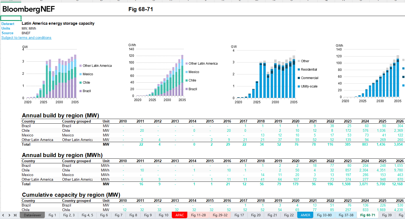Click Utility-scale legend marker in third chart
Screen dimensions: 405x219
[299, 86]
